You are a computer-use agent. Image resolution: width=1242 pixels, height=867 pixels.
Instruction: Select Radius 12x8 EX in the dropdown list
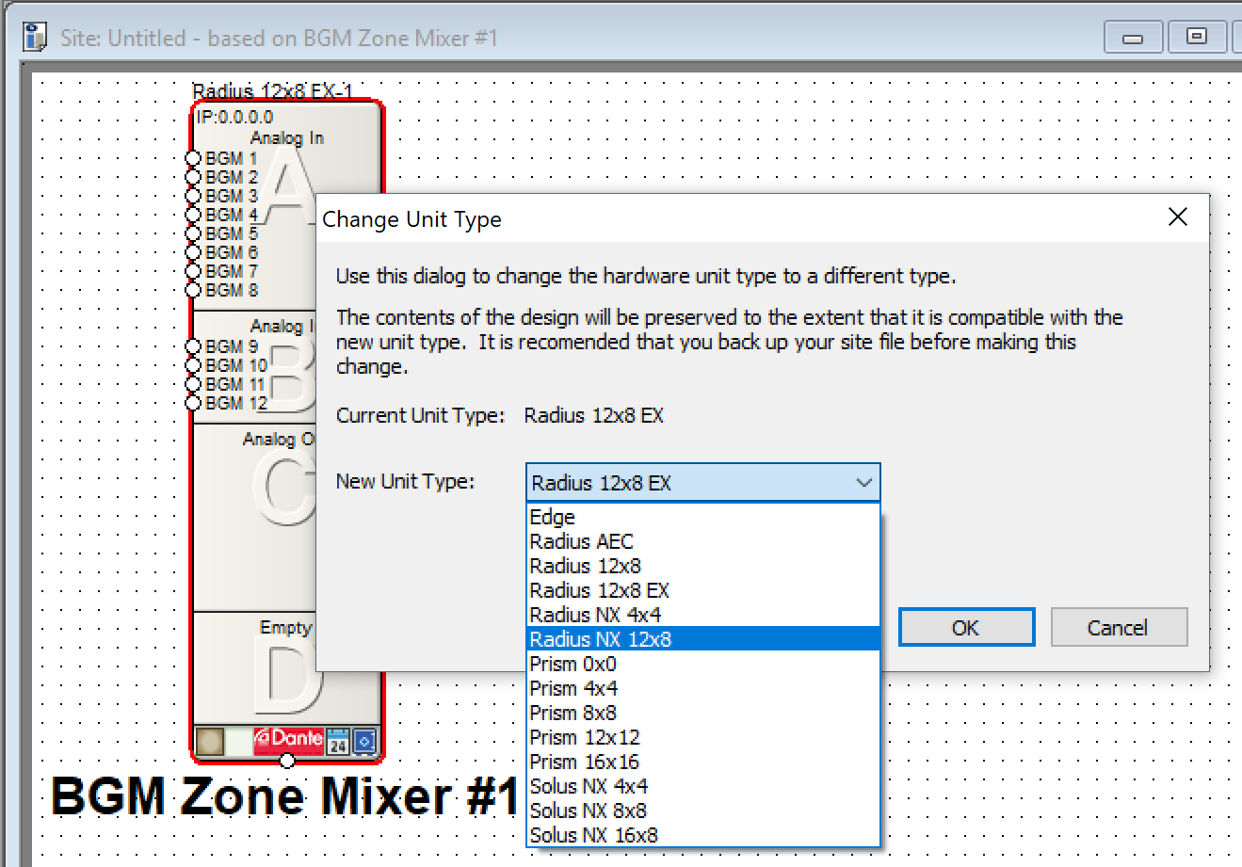[x=702, y=590]
